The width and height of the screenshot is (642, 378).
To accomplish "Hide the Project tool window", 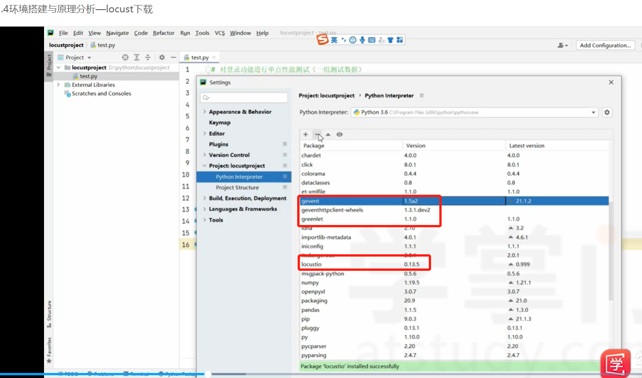I will [x=173, y=57].
